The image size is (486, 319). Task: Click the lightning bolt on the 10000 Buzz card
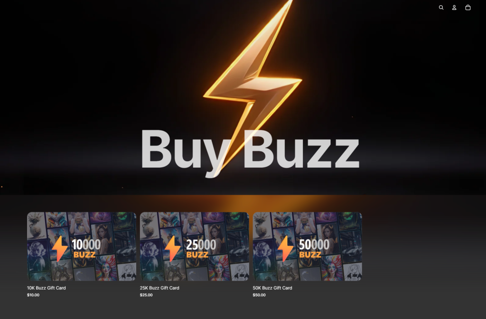coord(59,249)
